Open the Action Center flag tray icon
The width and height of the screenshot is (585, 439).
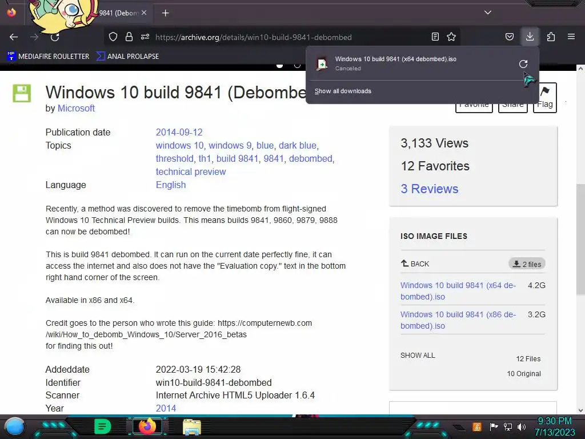tap(494, 426)
